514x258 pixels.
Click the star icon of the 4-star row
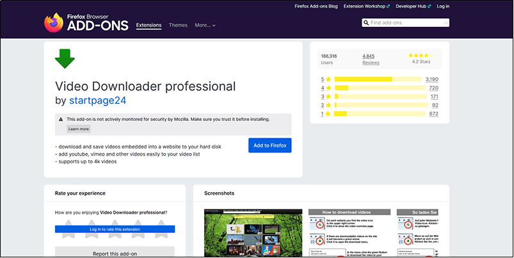pyautogui.click(x=328, y=88)
